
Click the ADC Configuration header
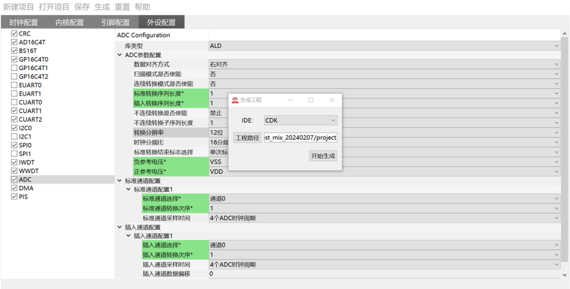point(143,35)
